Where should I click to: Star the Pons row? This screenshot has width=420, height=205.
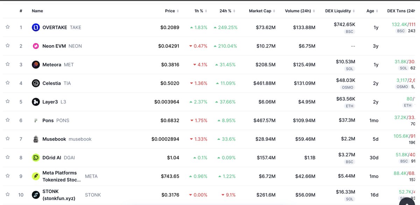point(7,120)
